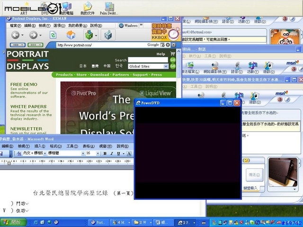Screen dimensions: 303x227
Task: Open the Word style dropdown showing 內文+標楷
Action: 45,153
